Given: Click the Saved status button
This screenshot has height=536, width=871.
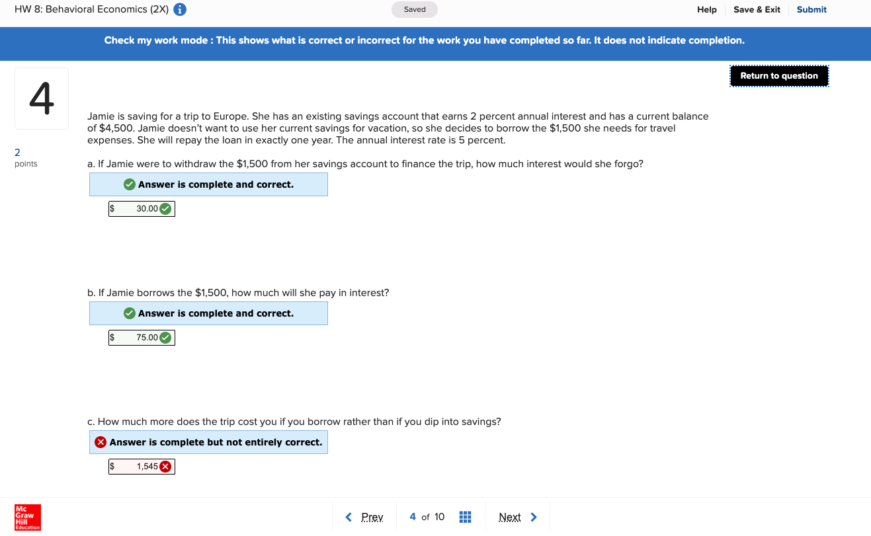Looking at the screenshot, I should (x=414, y=9).
